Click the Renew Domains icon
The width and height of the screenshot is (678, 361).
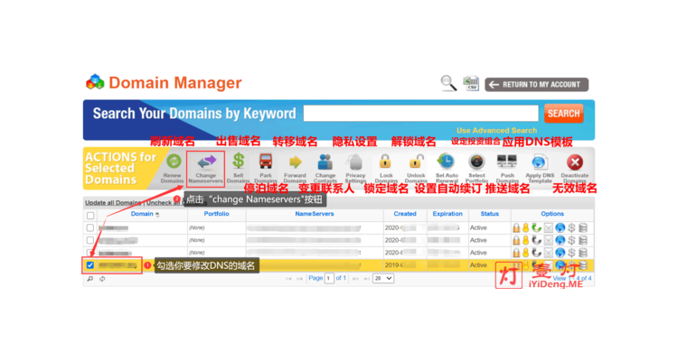pos(174,162)
